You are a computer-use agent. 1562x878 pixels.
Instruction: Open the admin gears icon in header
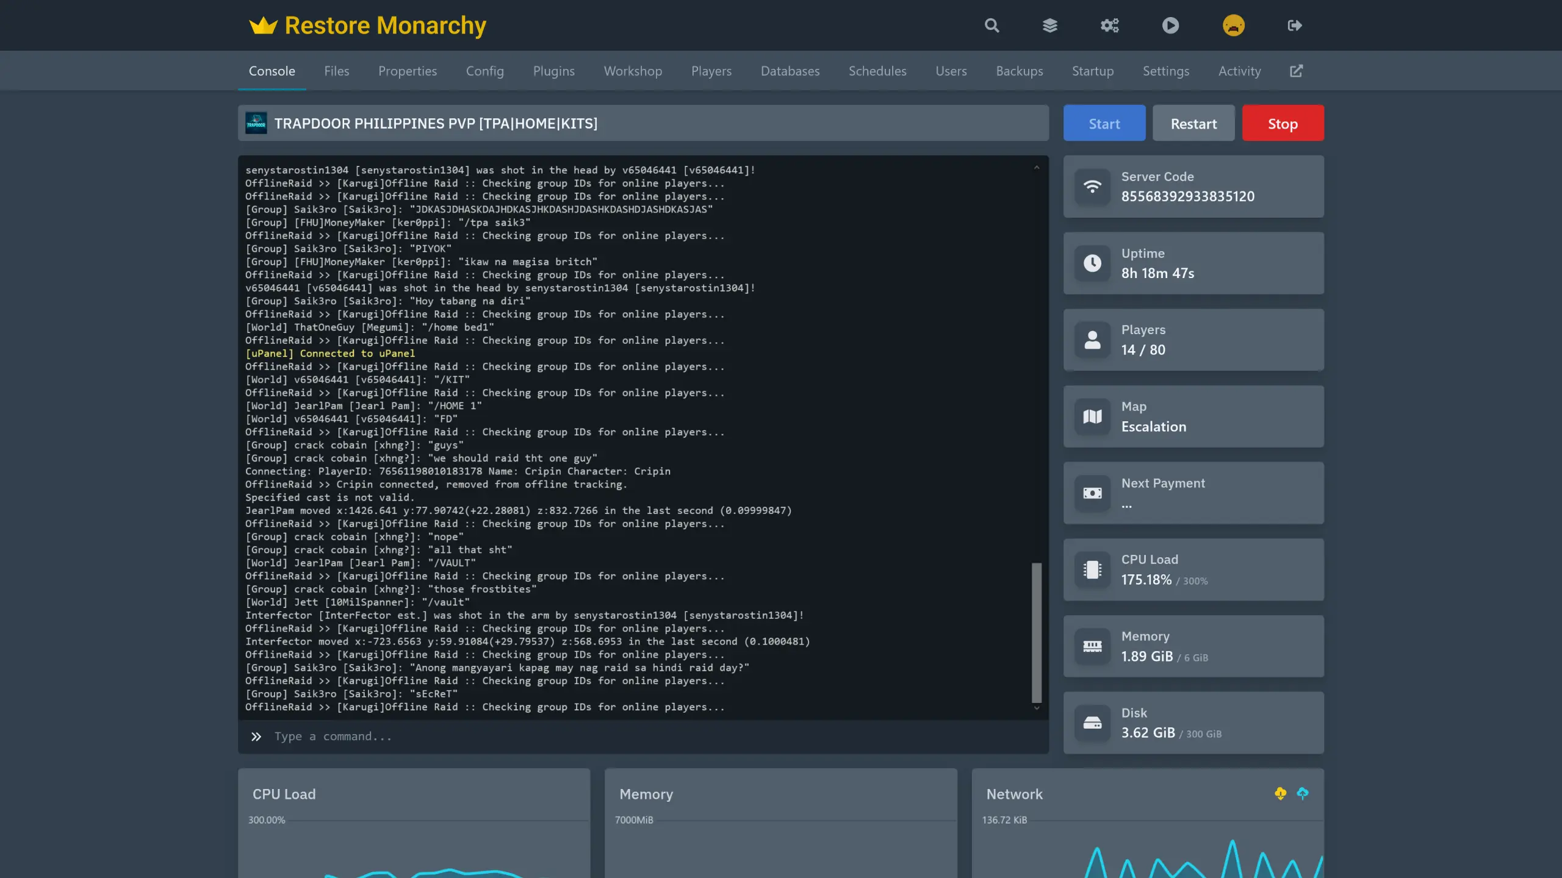click(x=1109, y=26)
